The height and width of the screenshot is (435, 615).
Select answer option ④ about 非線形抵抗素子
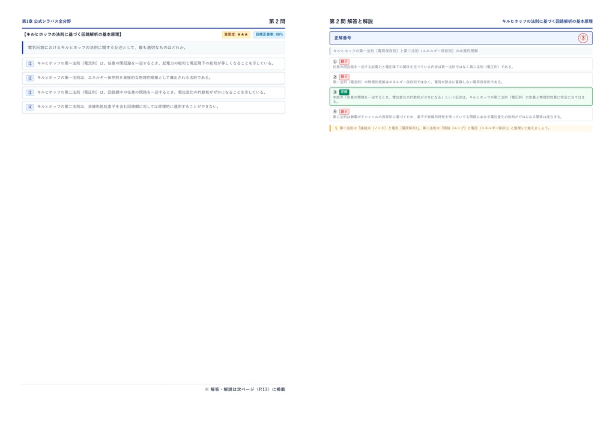pyautogui.click(x=153, y=107)
